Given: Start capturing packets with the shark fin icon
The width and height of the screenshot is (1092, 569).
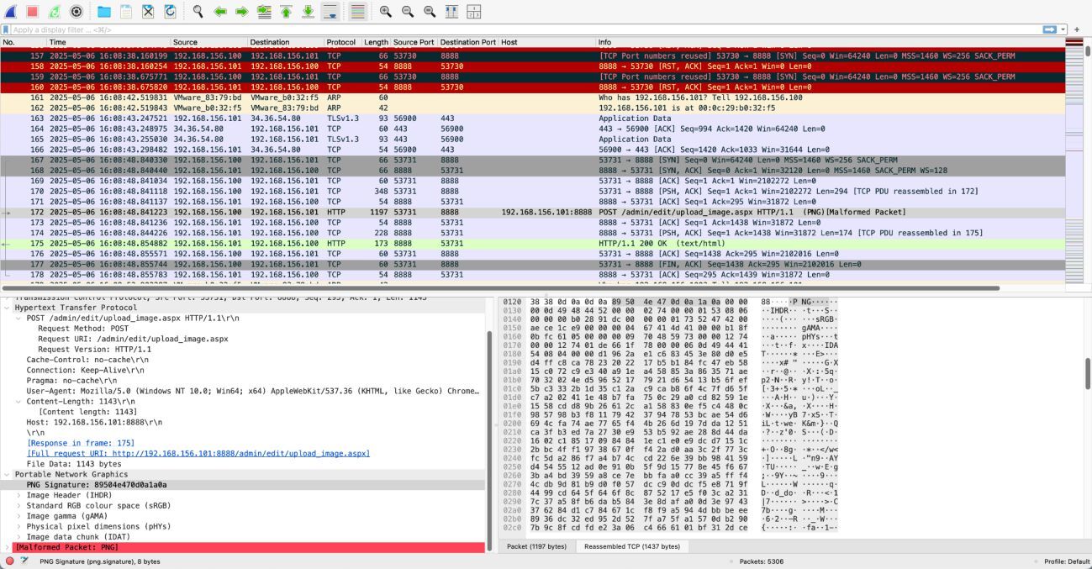Looking at the screenshot, I should tap(11, 12).
